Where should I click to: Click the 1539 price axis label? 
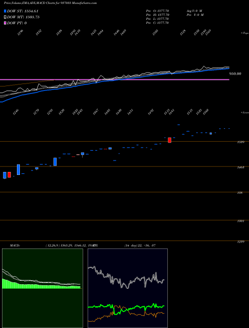point(240,142)
